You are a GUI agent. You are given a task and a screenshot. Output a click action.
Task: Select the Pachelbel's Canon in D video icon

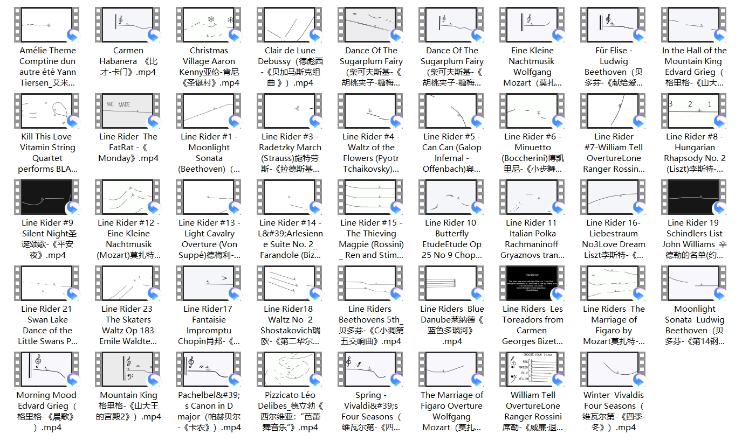click(209, 369)
